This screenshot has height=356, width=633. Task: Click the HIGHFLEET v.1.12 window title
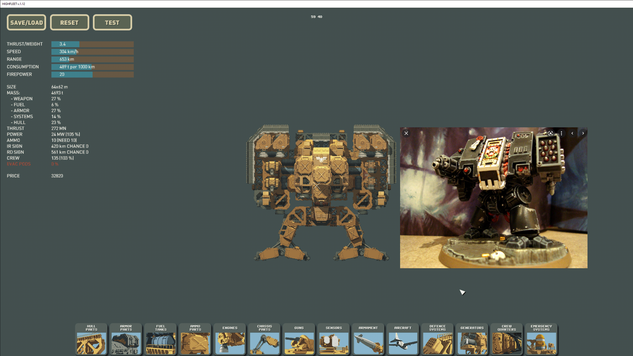pos(14,4)
